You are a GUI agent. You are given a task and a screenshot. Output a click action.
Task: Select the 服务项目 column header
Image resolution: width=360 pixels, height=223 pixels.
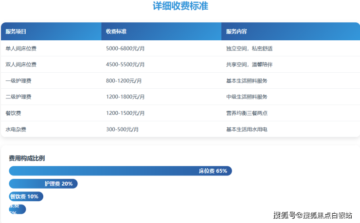coord(16,32)
